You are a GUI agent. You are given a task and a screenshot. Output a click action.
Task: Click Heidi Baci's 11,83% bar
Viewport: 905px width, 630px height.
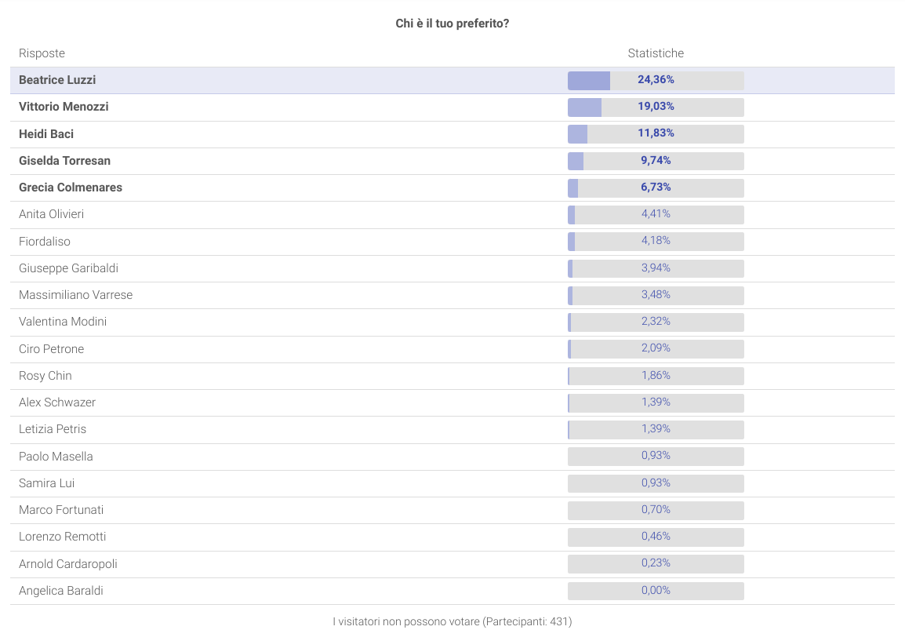tap(656, 133)
